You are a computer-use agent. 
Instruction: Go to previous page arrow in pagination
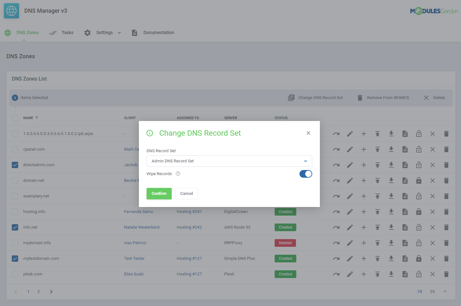click(x=16, y=292)
